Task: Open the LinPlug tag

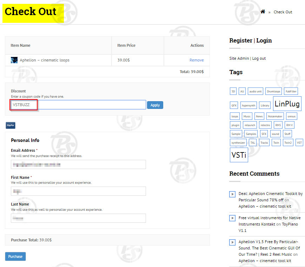Action: (287, 104)
